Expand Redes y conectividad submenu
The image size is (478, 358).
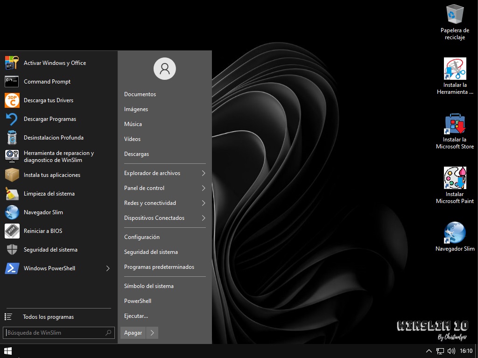[x=204, y=203]
